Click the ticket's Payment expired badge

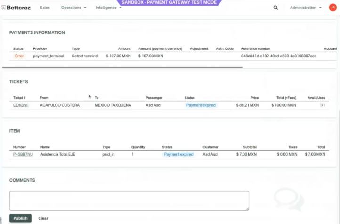(x=201, y=105)
